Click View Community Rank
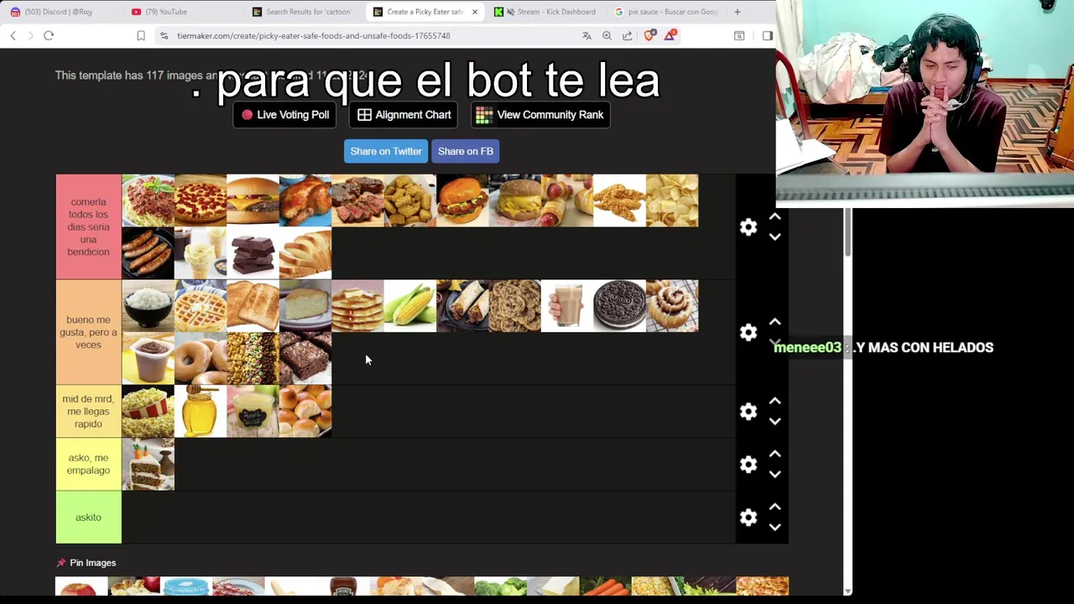The image size is (1074, 604). (x=540, y=115)
